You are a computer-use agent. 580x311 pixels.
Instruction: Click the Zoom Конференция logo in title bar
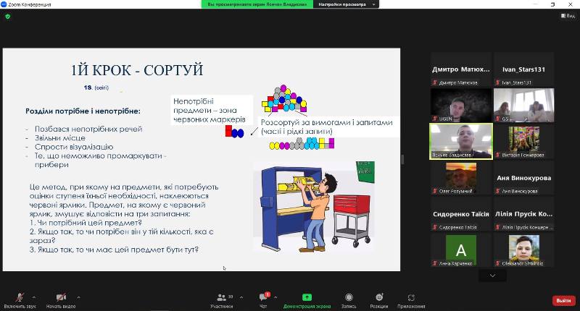(x=4, y=4)
